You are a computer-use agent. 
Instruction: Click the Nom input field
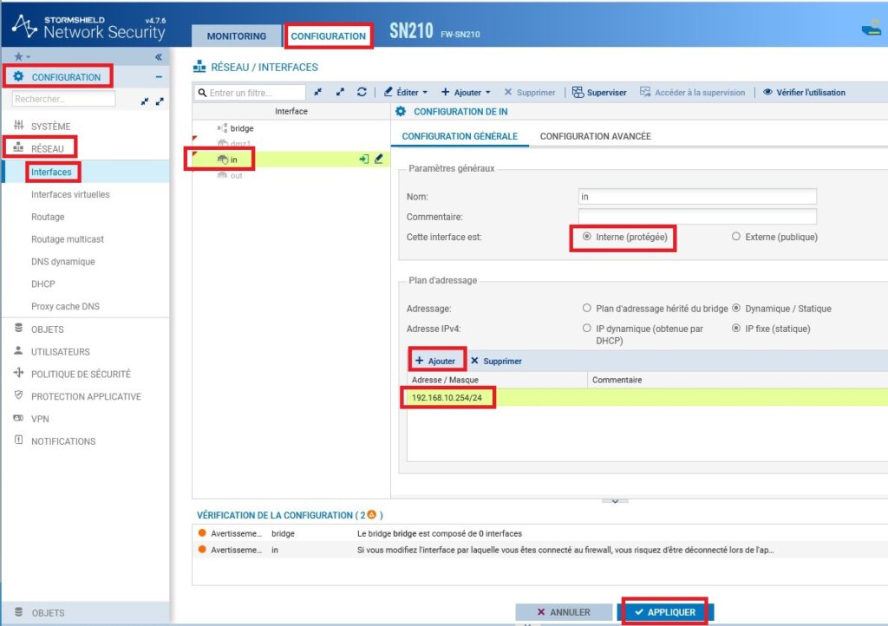coord(697,197)
